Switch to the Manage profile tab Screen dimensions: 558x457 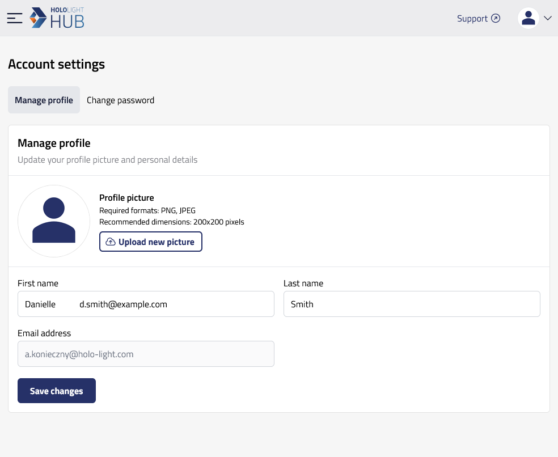44,100
